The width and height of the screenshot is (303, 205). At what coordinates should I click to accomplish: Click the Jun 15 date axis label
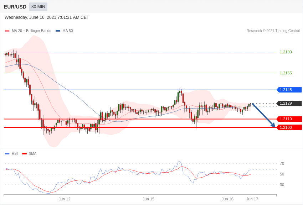pyautogui.click(x=148, y=199)
